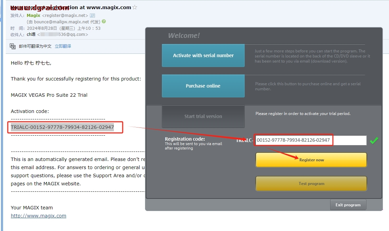The image size is (389, 231).
Task: Click the Start trial version button
Action: click(203, 116)
